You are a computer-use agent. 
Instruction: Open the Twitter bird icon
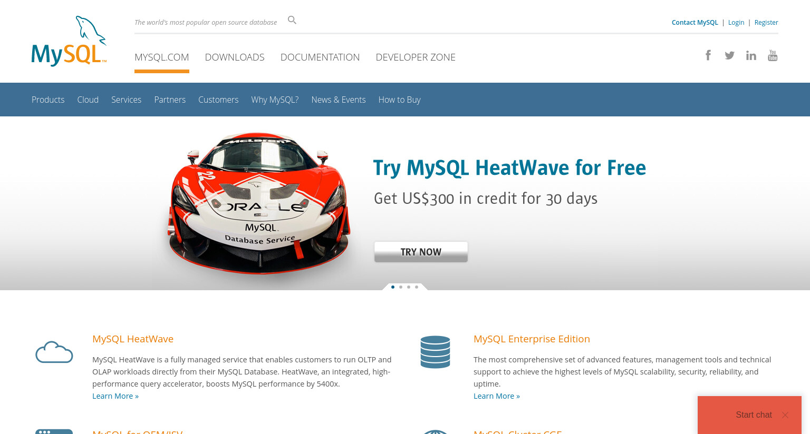tap(729, 55)
